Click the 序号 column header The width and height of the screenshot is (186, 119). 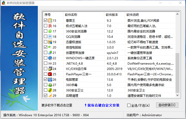coord(53,15)
